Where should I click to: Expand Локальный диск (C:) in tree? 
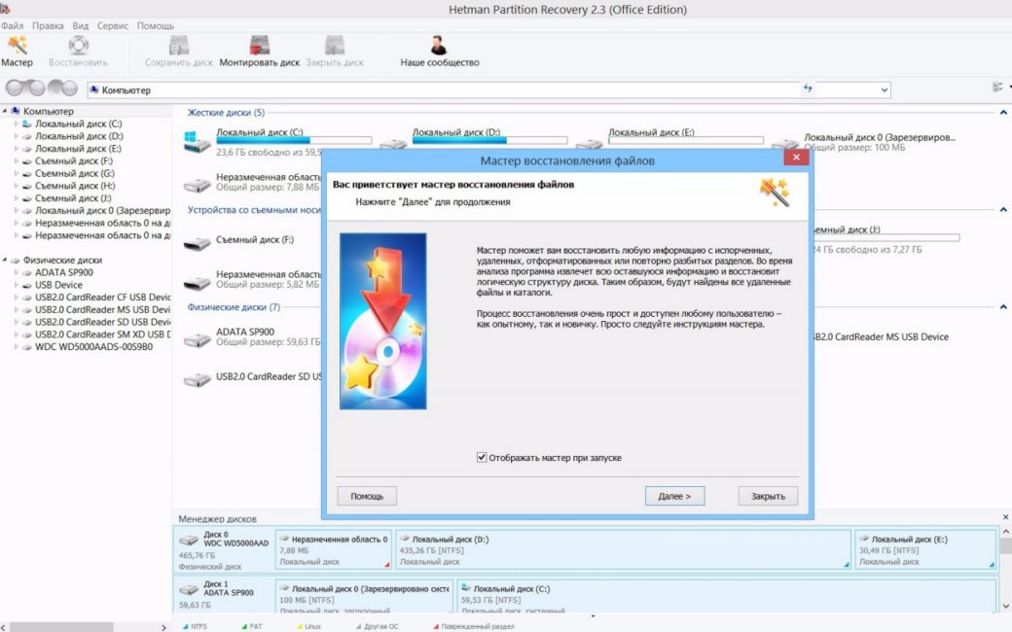click(x=17, y=123)
